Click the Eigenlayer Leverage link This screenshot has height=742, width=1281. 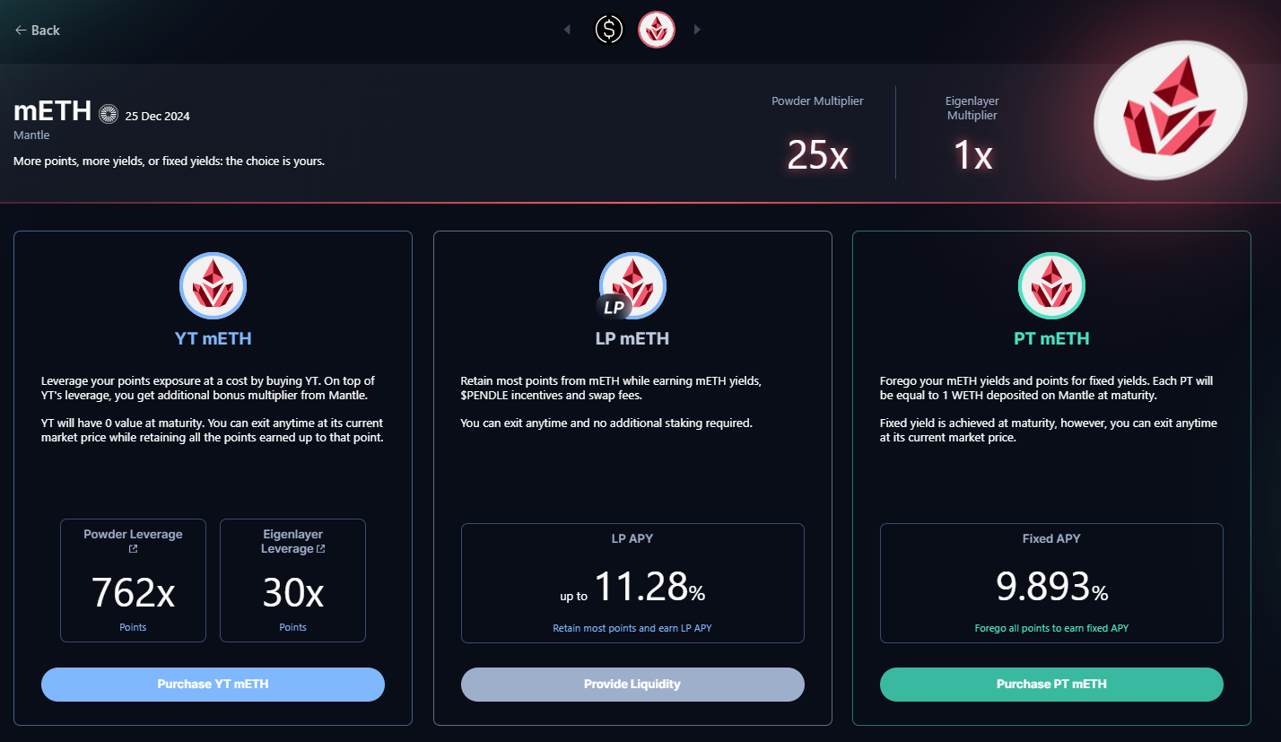coord(292,541)
